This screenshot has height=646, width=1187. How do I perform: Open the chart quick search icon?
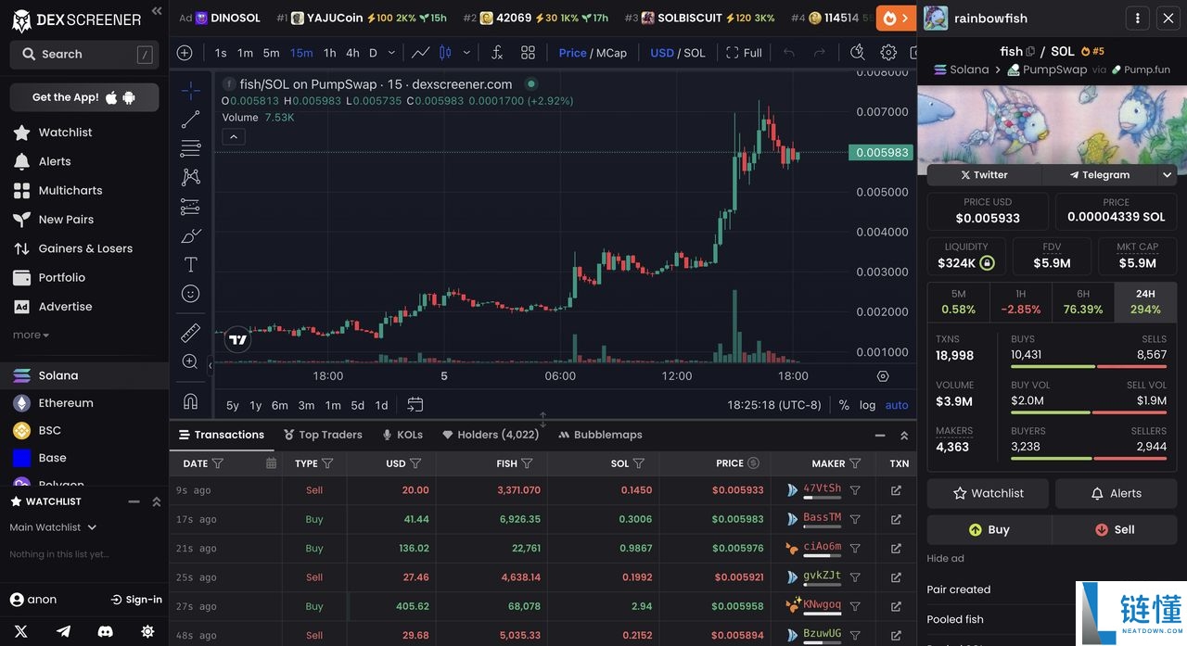coord(858,53)
